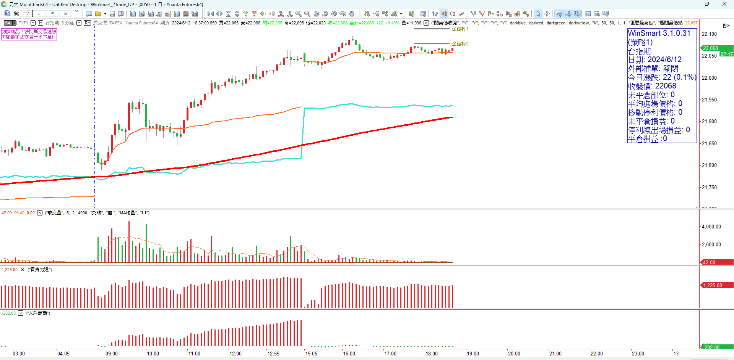The image size is (734, 360).
Task: Click the 15:05 time axis label
Action: [311, 354]
